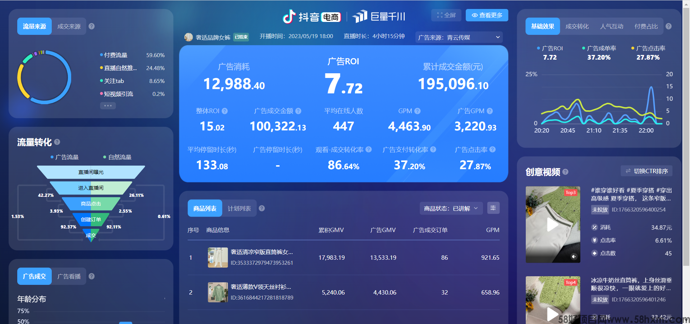The width and height of the screenshot is (690, 324).
Task: Click the streamer avatar for 奢适品牌女裤
Action: coord(189,37)
